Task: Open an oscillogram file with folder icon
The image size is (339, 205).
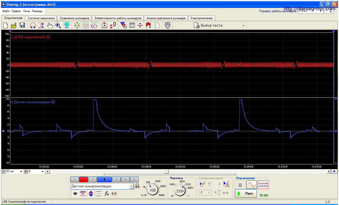Action: [14, 26]
